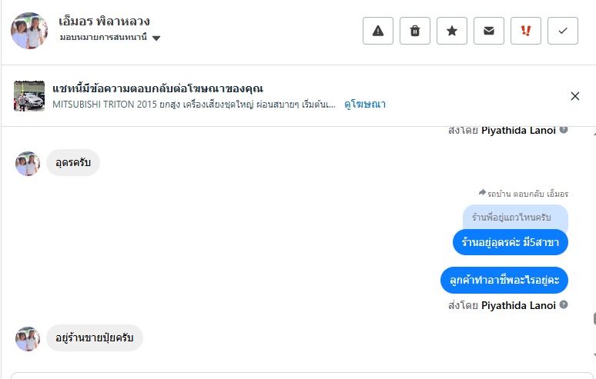596x379 pixels.
Task: Star this conversation with the star icon
Action: tap(452, 31)
